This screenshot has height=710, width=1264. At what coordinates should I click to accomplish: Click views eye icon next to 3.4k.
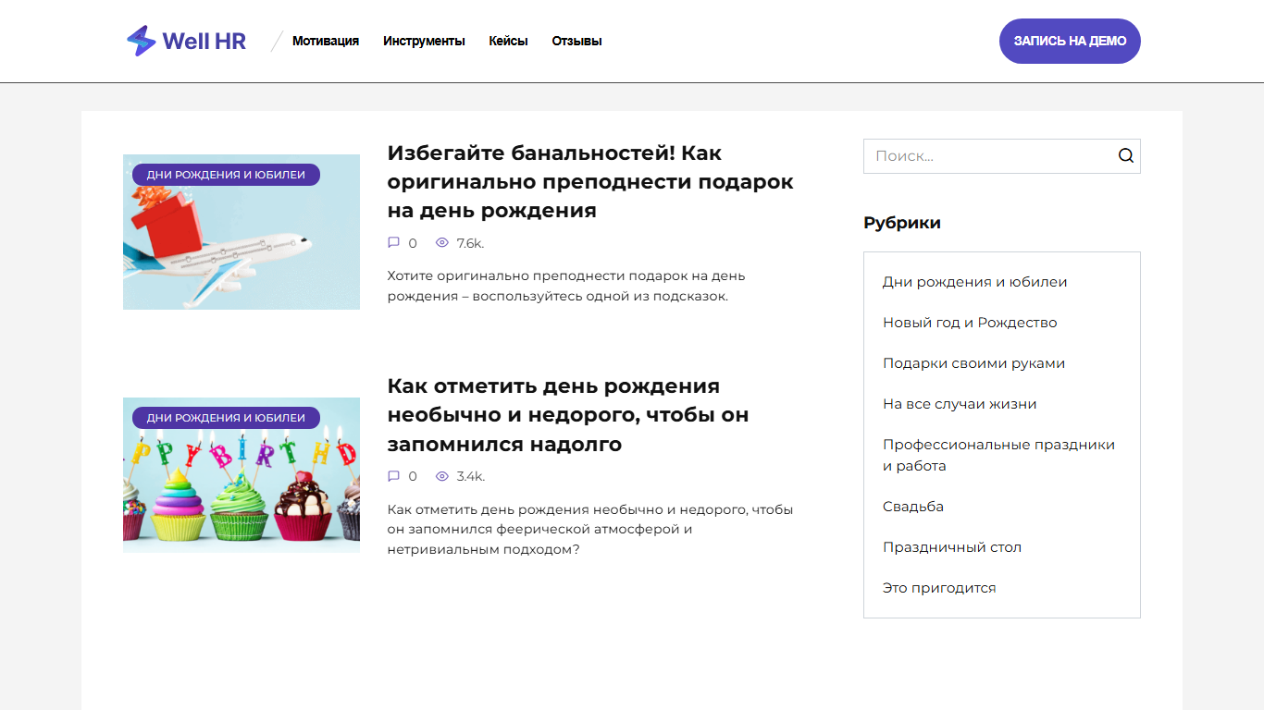pos(442,476)
